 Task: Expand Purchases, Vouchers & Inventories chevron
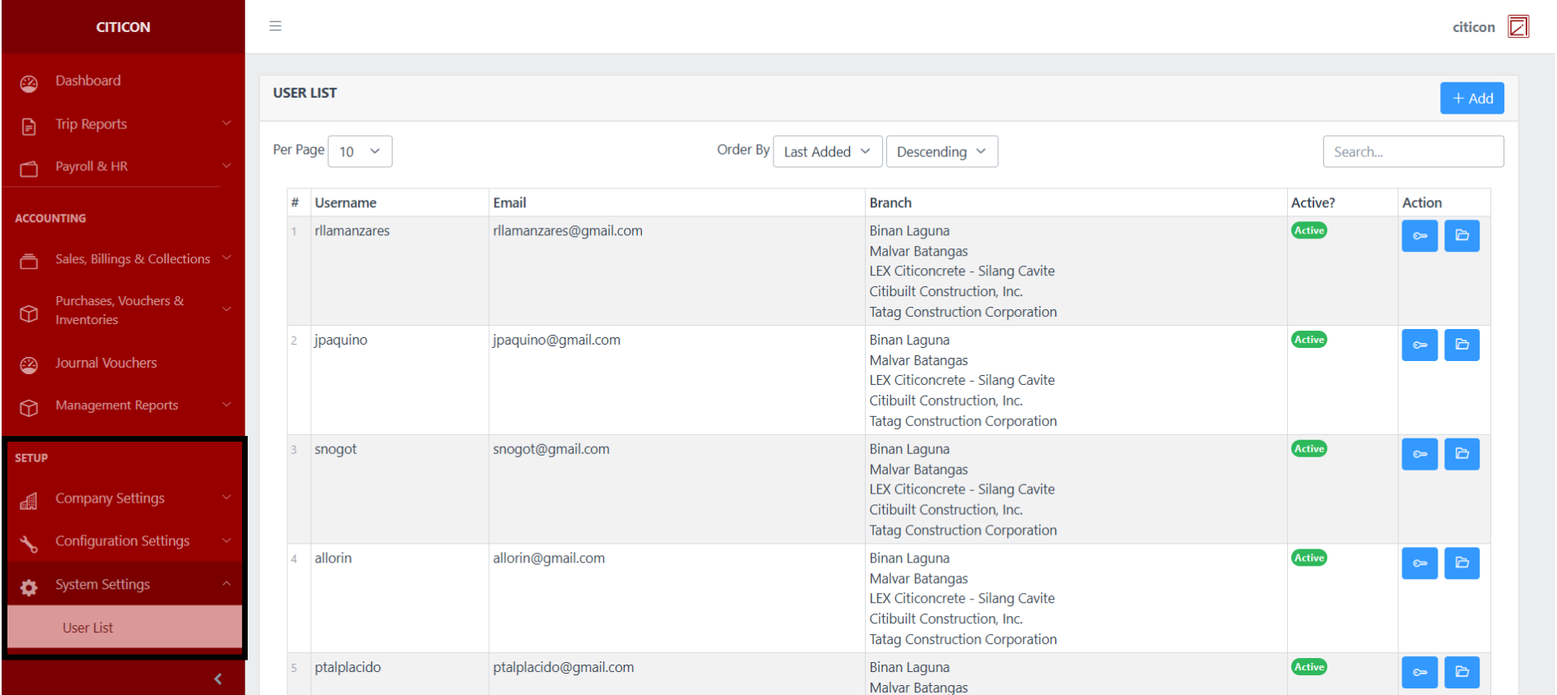[x=226, y=309]
